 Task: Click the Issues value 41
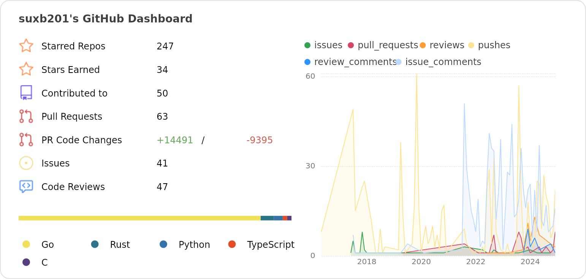click(x=162, y=163)
